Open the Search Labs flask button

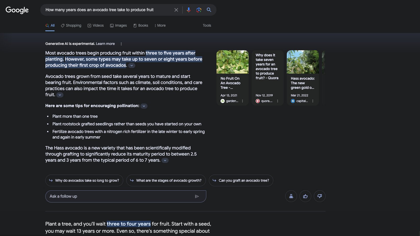pyautogui.click(x=291, y=196)
